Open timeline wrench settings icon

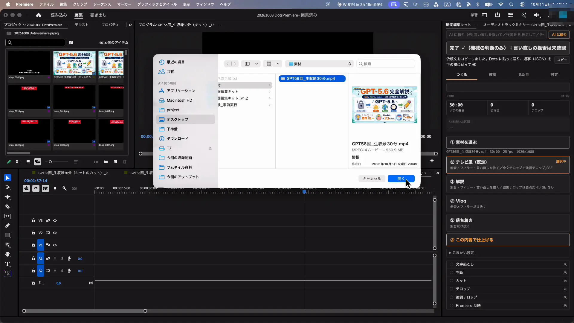click(64, 188)
